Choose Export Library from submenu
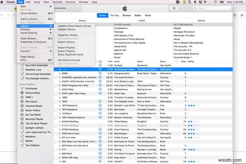This screenshot has width=246, height=164. click(x=74, y=42)
